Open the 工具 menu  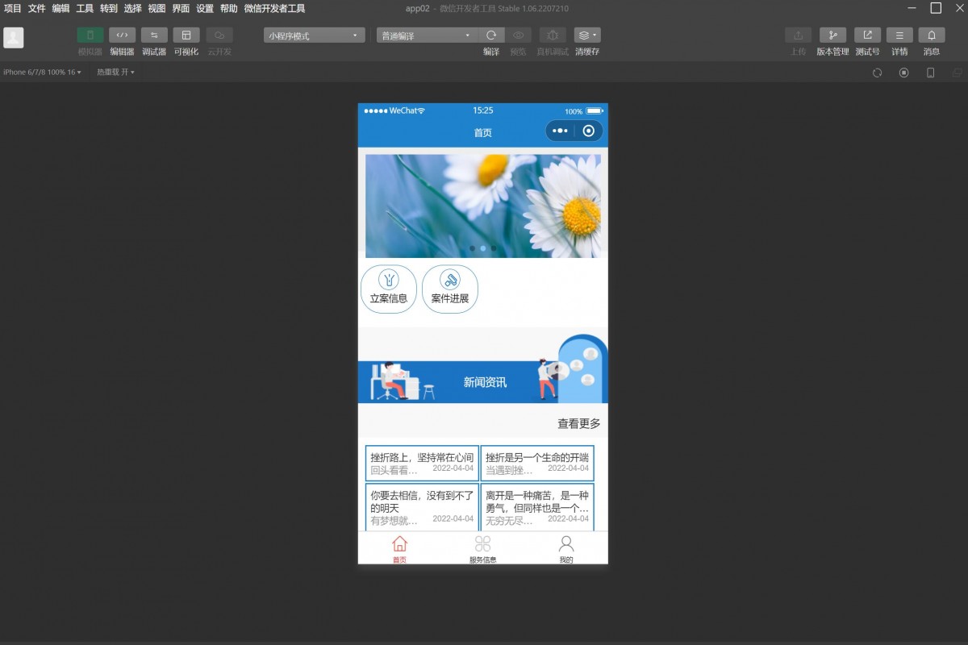point(85,9)
